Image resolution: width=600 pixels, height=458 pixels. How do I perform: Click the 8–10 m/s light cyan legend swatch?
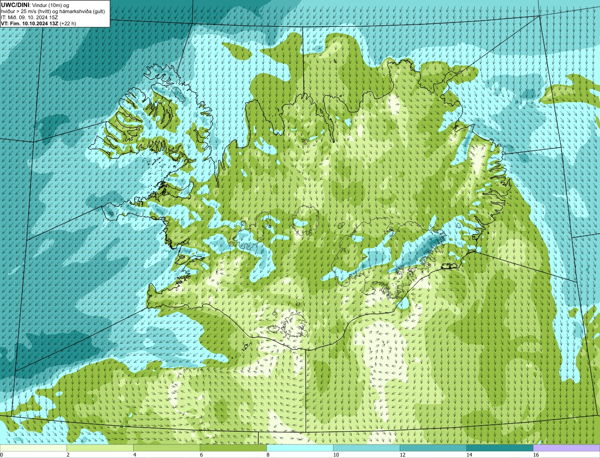(300, 448)
